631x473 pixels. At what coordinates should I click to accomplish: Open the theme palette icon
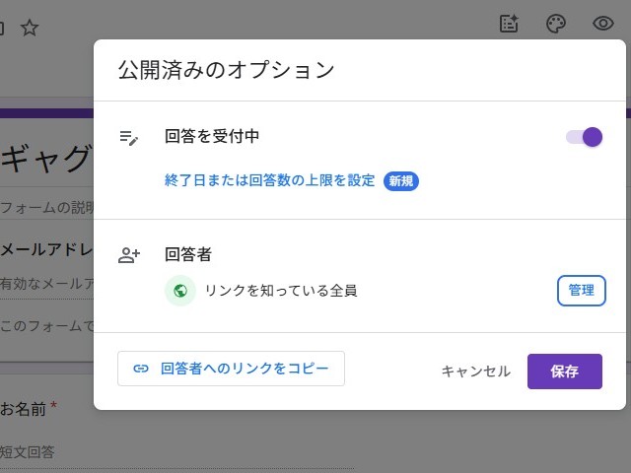[x=556, y=24]
